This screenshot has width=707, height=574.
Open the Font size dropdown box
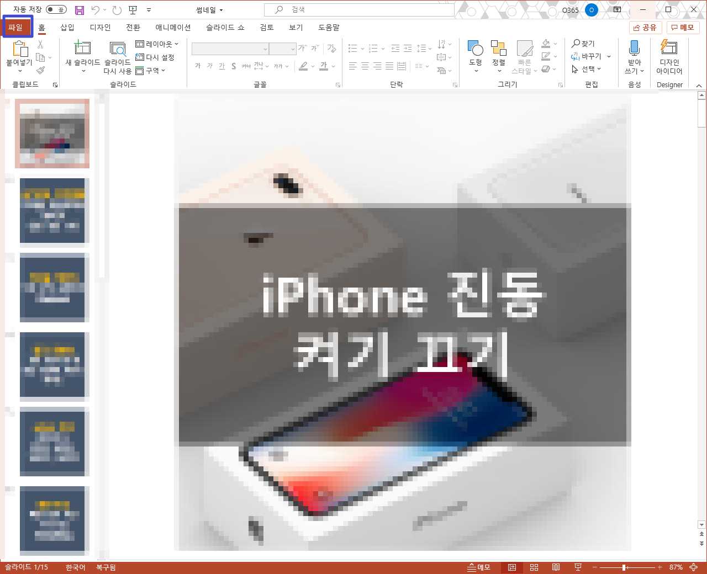283,49
